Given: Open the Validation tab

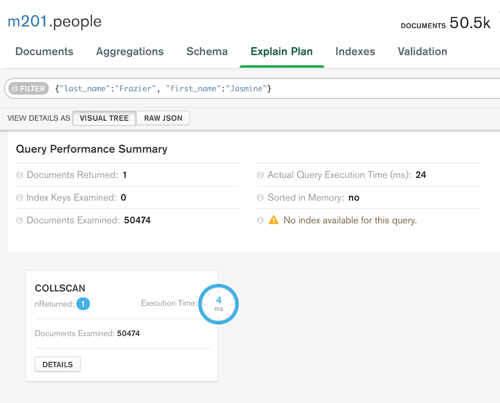Looking at the screenshot, I should click(422, 51).
